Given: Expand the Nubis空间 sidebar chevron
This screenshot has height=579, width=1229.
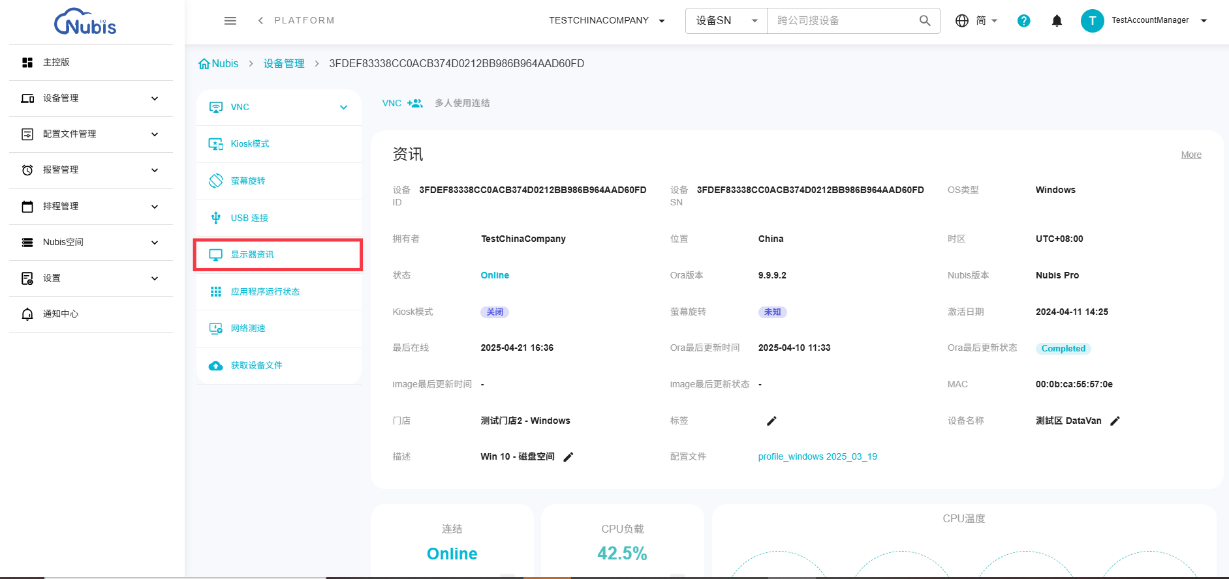Looking at the screenshot, I should [x=155, y=243].
